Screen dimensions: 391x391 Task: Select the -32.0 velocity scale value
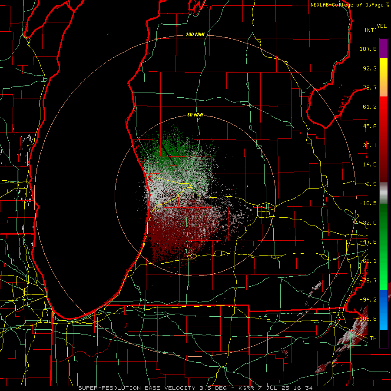tap(368, 223)
